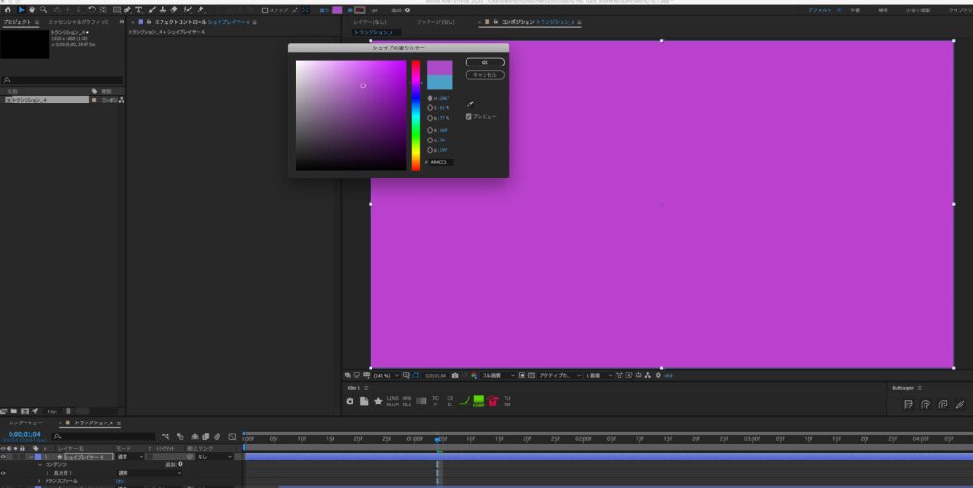Viewport: 973px width, 488px height.
Task: Enable the スナップ snapping checkbox
Action: pos(265,9)
